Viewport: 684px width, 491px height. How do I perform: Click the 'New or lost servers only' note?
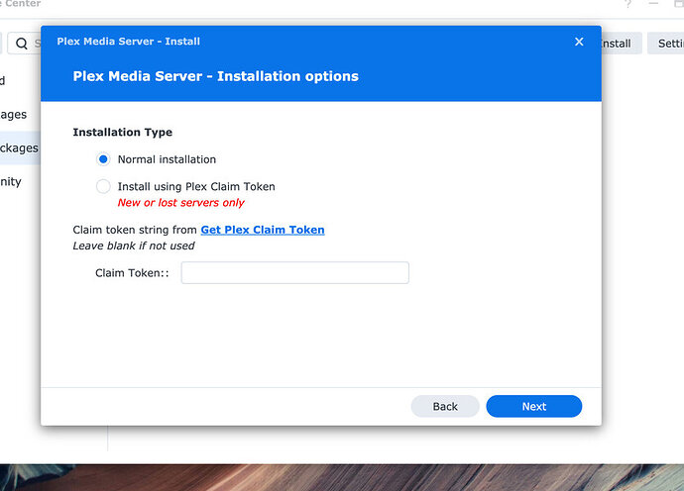tap(181, 203)
